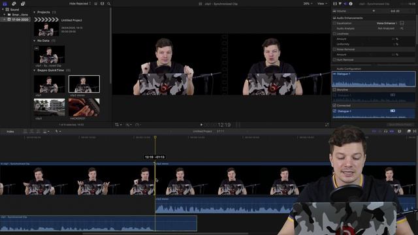Adjust the Volume slider in inspector
The image size is (418, 235).
[x=374, y=11]
